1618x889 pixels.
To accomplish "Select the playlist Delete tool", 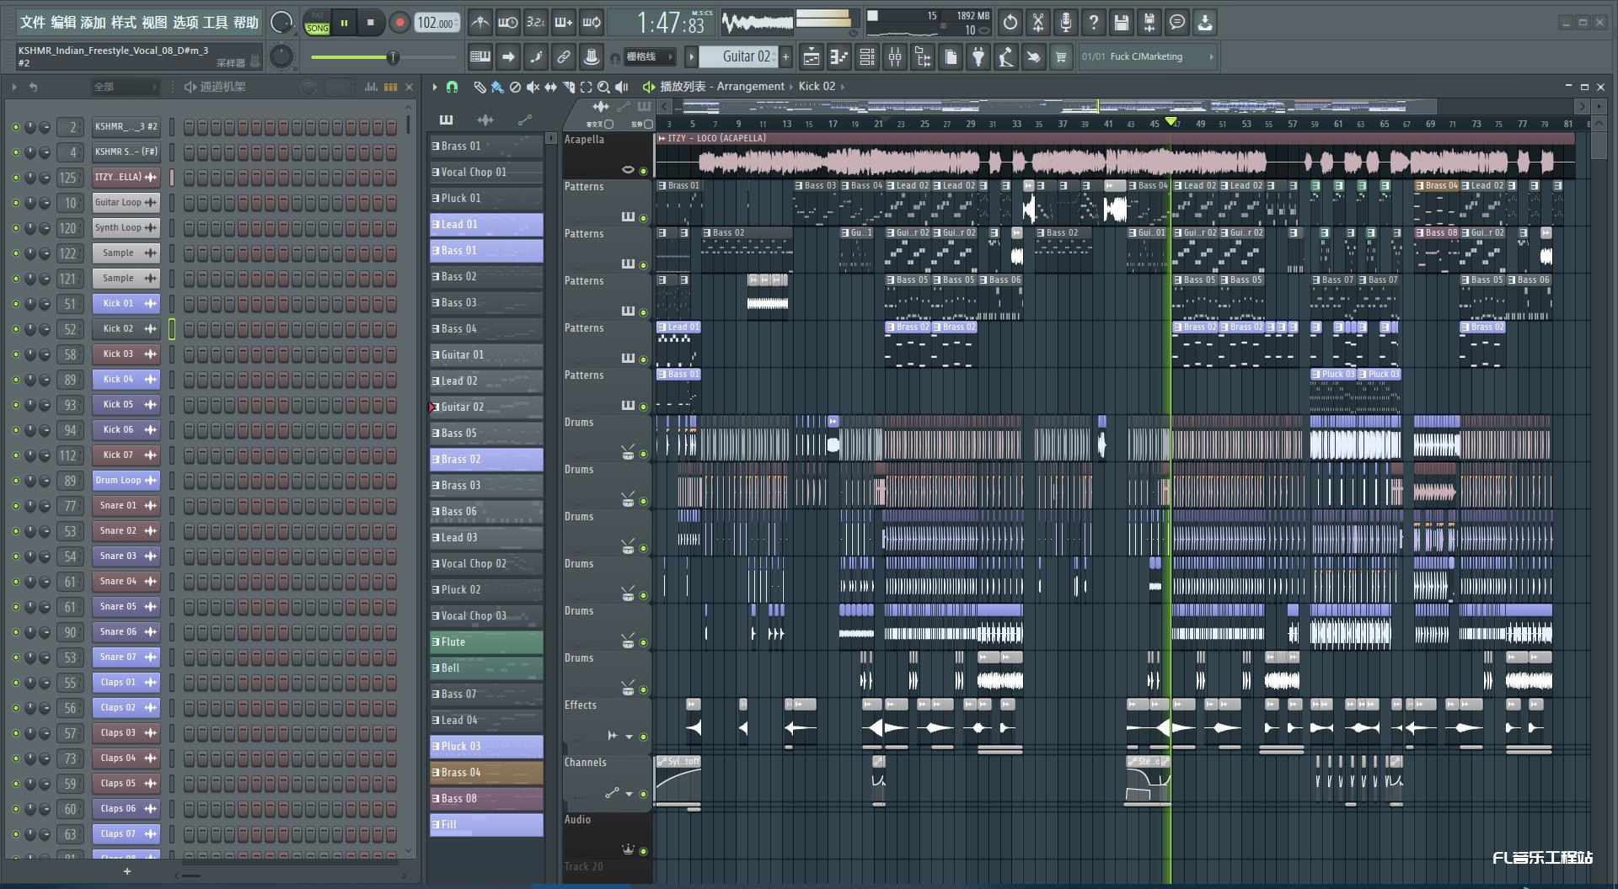I will tap(515, 87).
